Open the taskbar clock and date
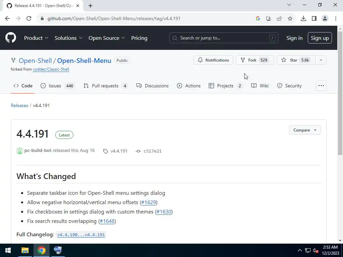This screenshot has height=257, width=343. click(330, 250)
